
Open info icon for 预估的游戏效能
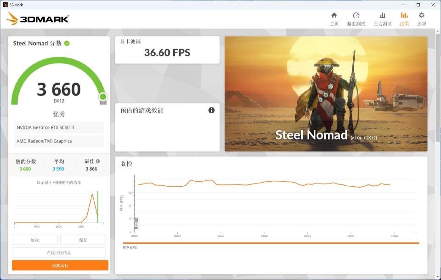pos(211,110)
